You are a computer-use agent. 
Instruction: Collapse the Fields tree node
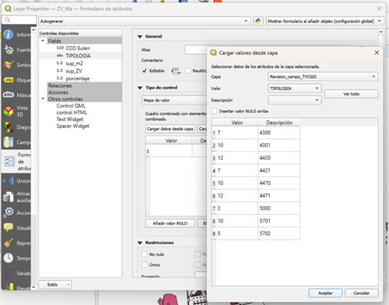click(x=43, y=41)
